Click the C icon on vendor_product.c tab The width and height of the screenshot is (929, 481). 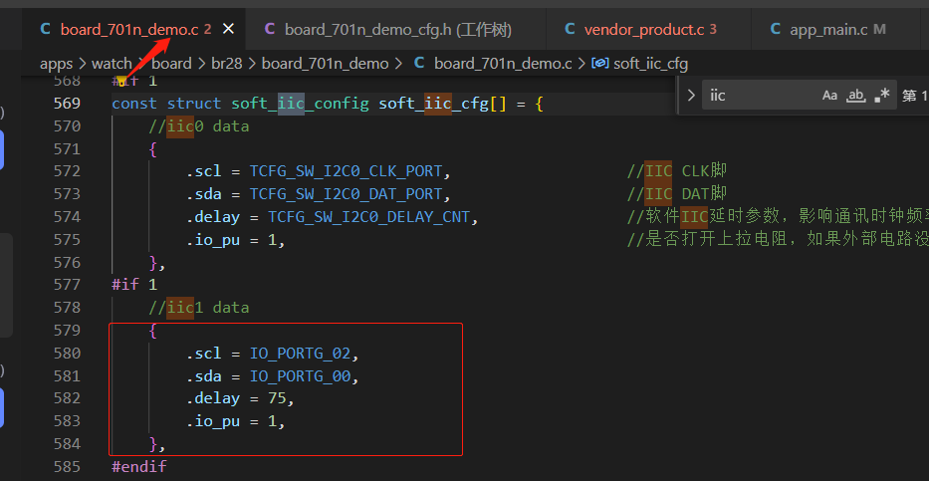click(570, 29)
